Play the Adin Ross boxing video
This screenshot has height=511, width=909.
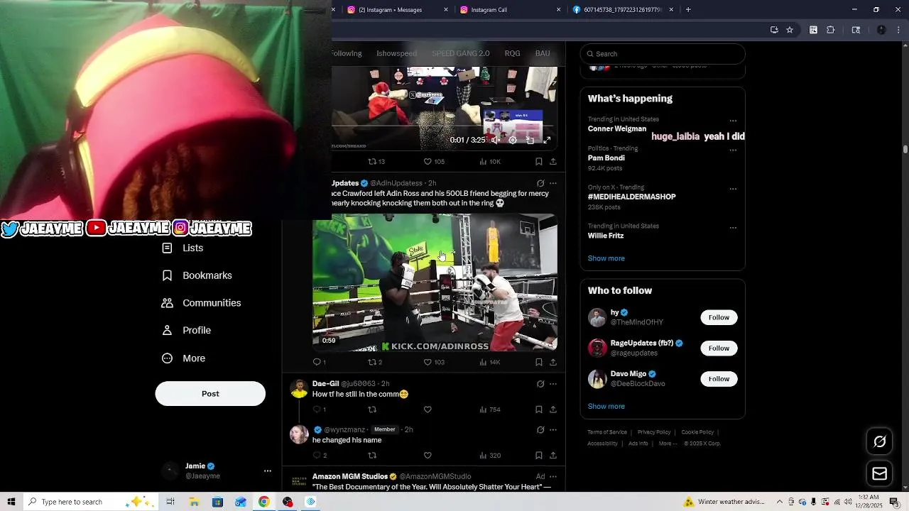pos(435,282)
